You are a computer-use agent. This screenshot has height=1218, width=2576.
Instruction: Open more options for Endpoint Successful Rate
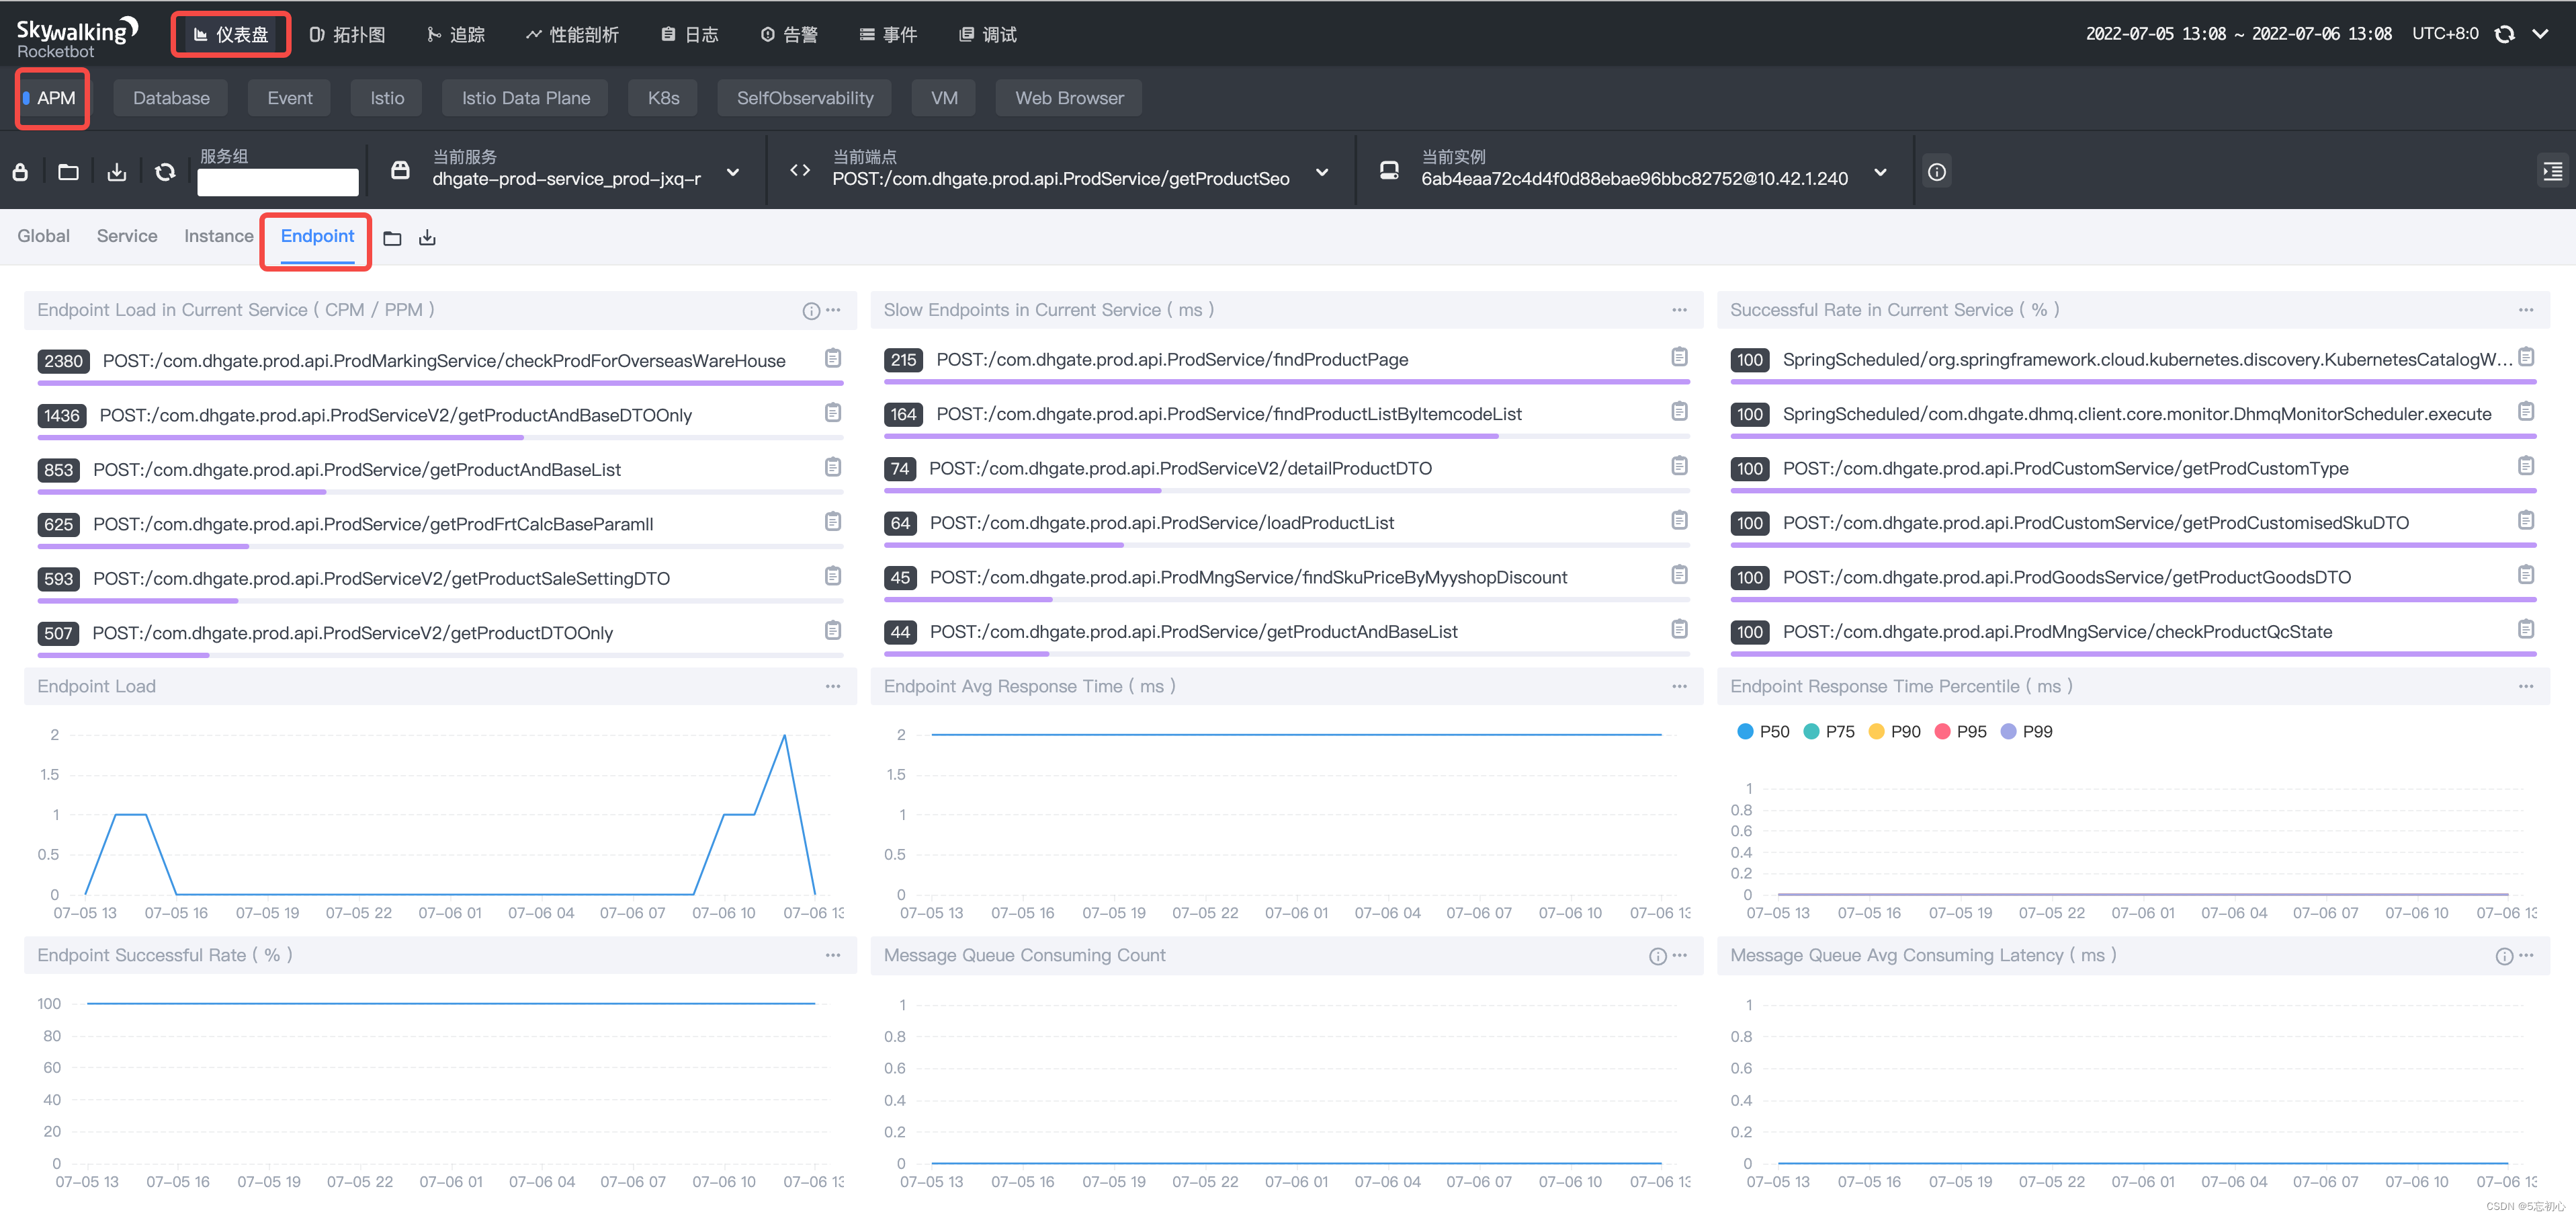click(833, 956)
